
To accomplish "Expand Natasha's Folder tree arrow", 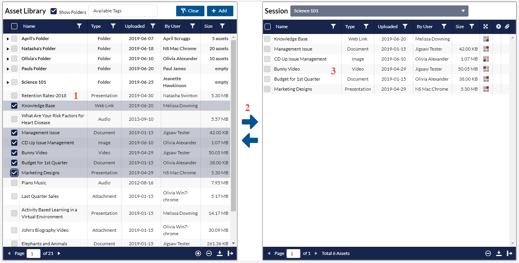I will 8,49.
